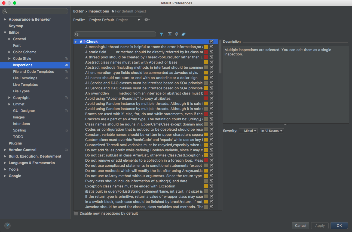Image resolution: width=352 pixels, height=232 pixels.
Task: Click the copy icon beside Inspections item
Action: pyautogui.click(x=66, y=65)
